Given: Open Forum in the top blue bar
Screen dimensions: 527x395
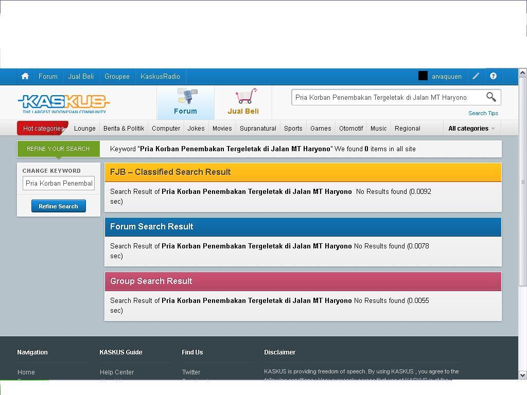Looking at the screenshot, I should [x=48, y=76].
